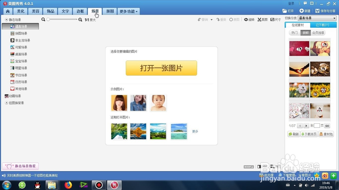This screenshot has height=190, width=339.
Task: Open the 拼图 tab
Action: click(110, 11)
